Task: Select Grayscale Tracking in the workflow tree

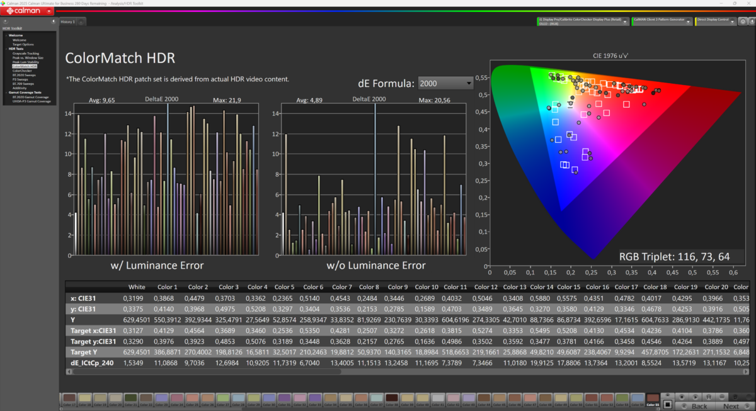Action: 25,53
